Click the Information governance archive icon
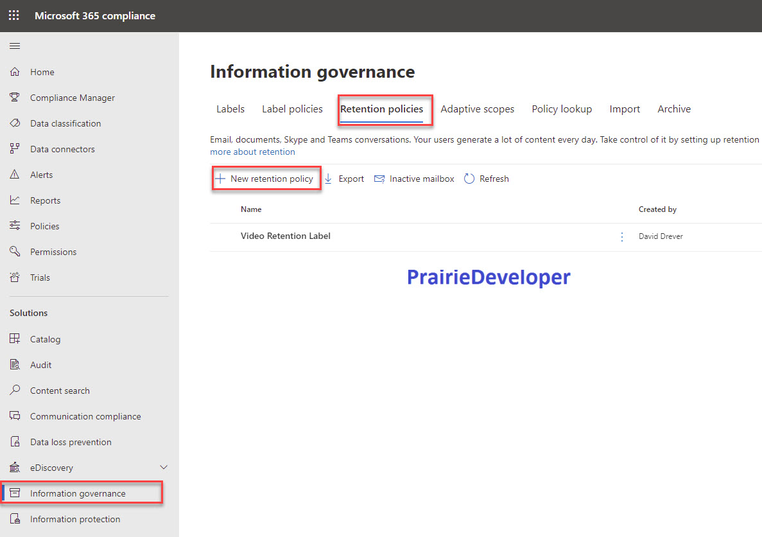This screenshot has width=762, height=537. 15,493
